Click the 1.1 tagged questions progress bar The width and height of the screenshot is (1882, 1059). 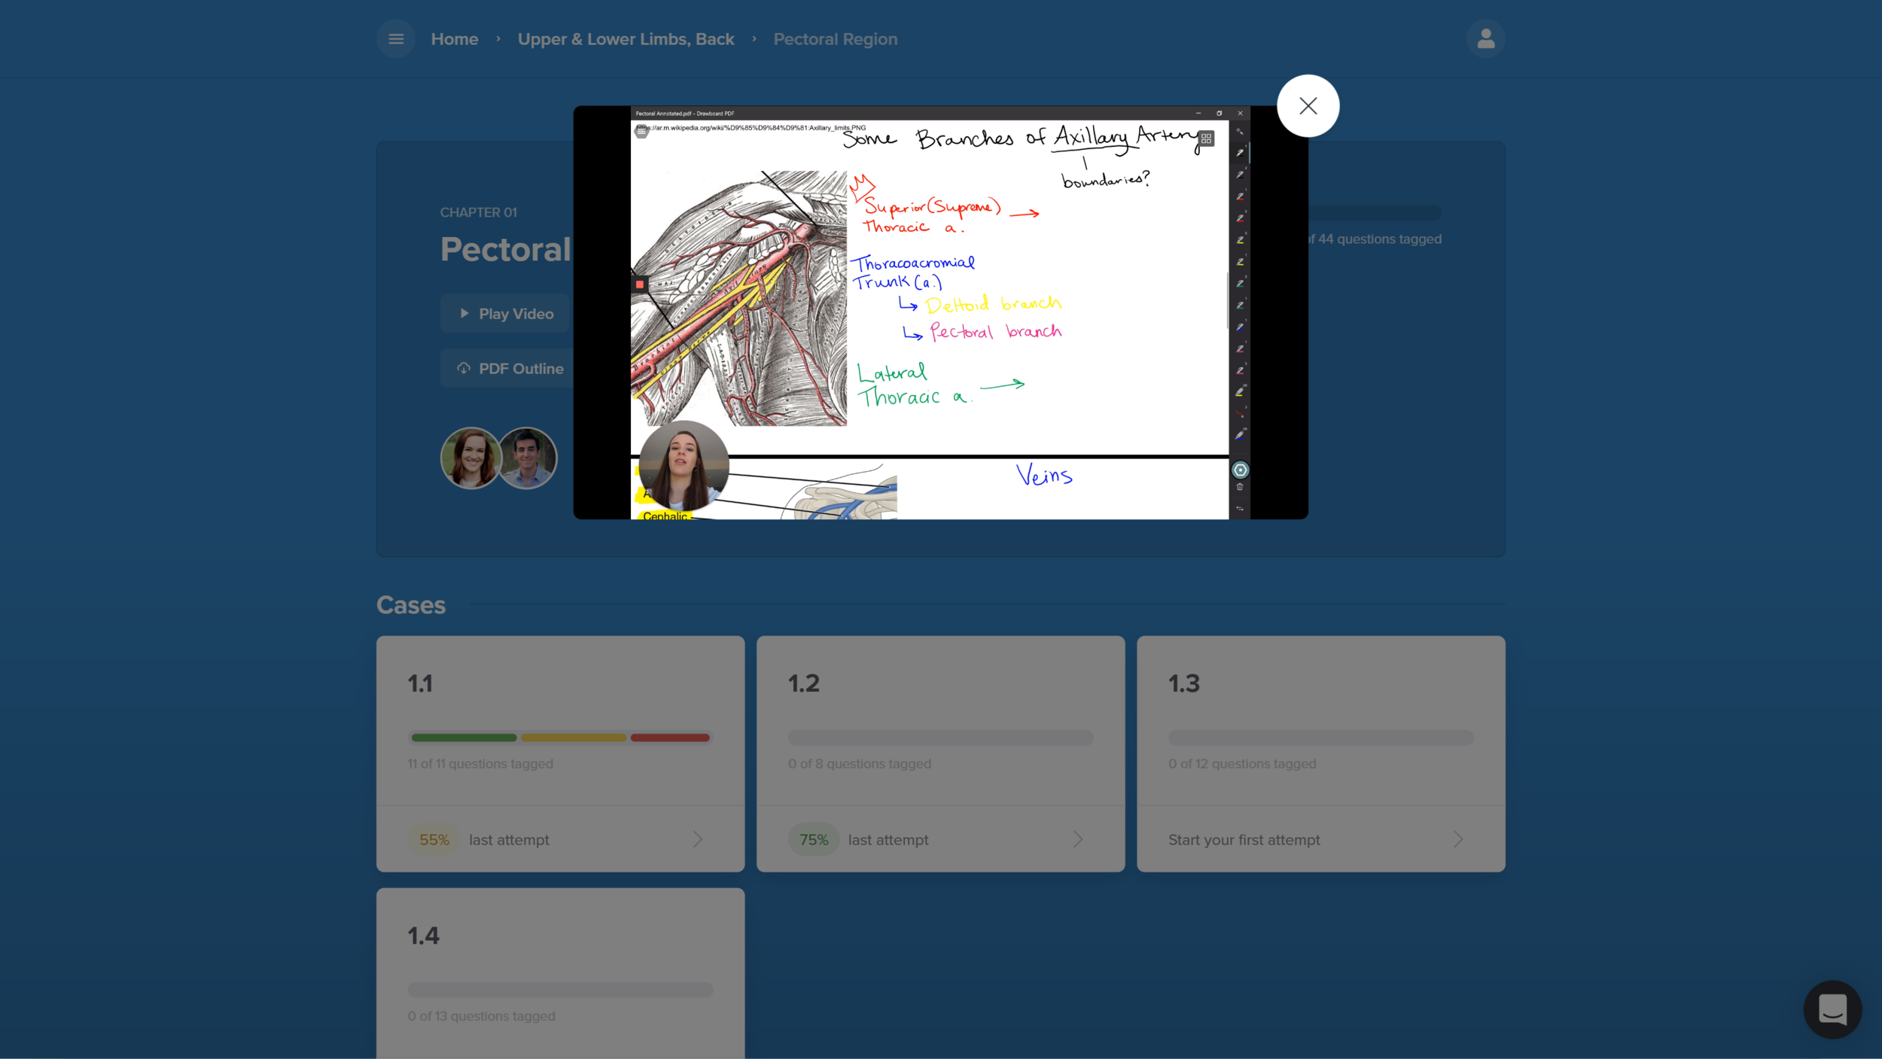(560, 738)
